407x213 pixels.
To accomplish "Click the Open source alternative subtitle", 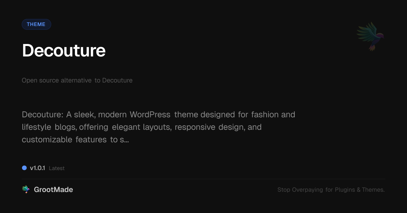I will click(77, 80).
